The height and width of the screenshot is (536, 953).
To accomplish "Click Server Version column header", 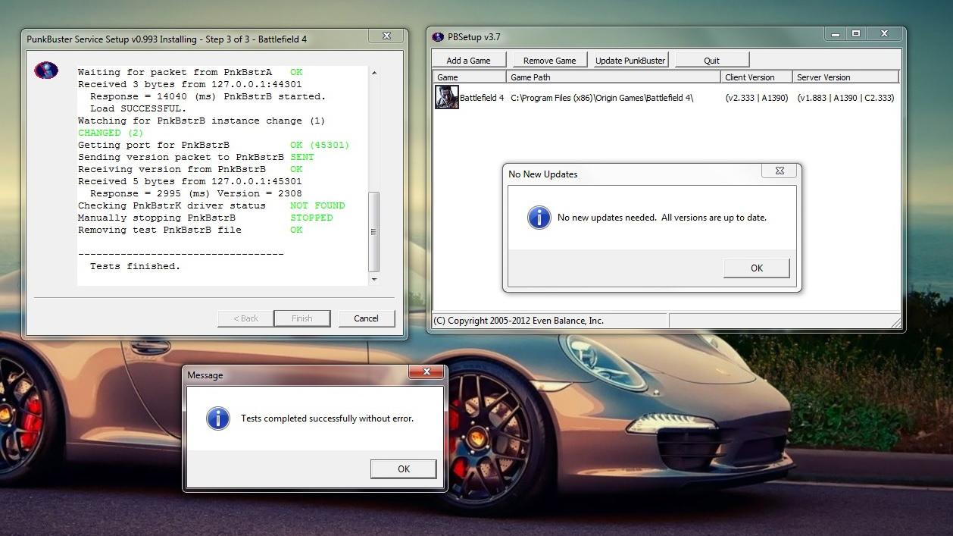I will [845, 77].
